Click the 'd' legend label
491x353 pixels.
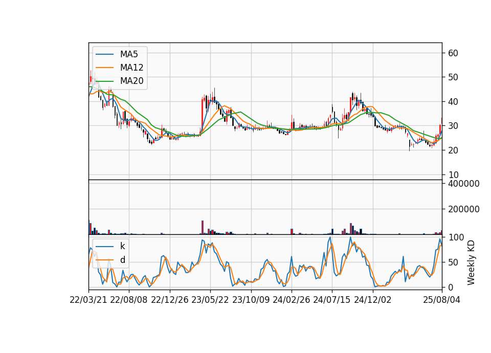point(122,260)
